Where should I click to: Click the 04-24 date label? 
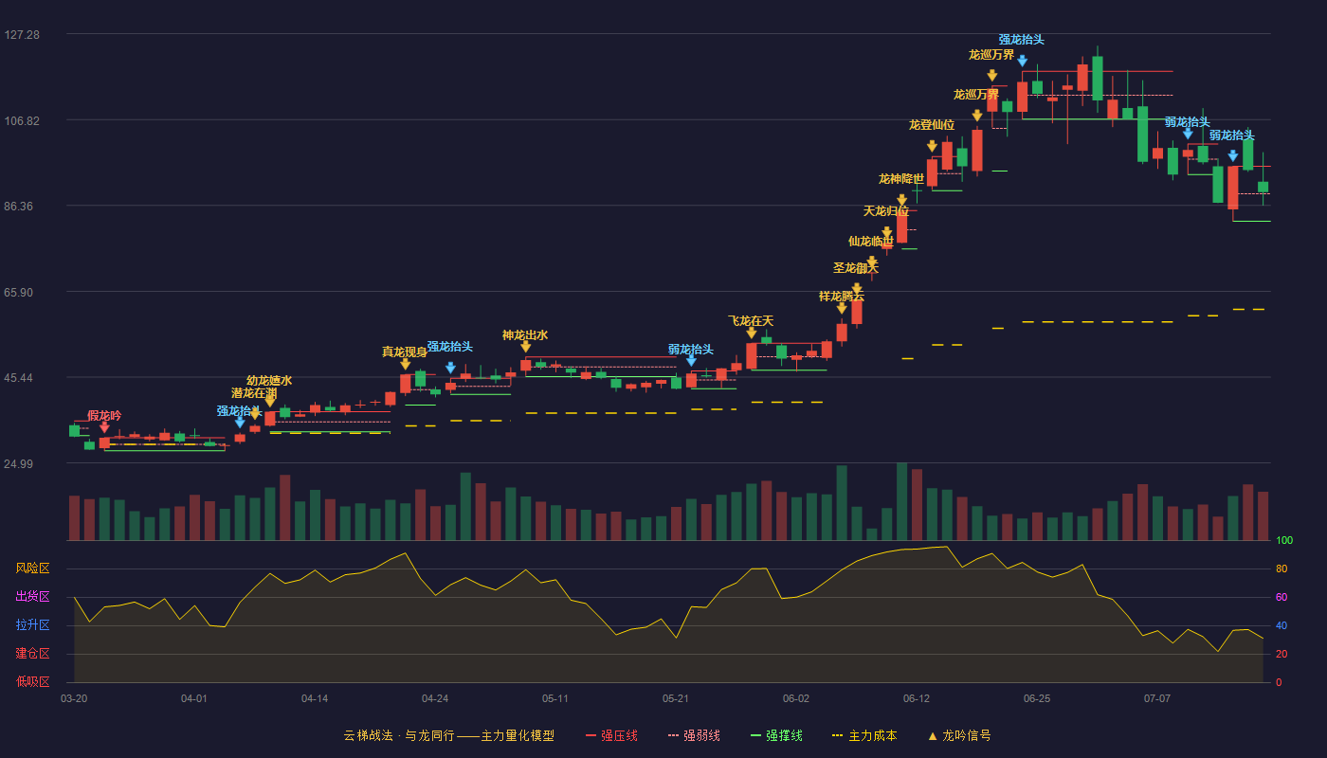(435, 698)
